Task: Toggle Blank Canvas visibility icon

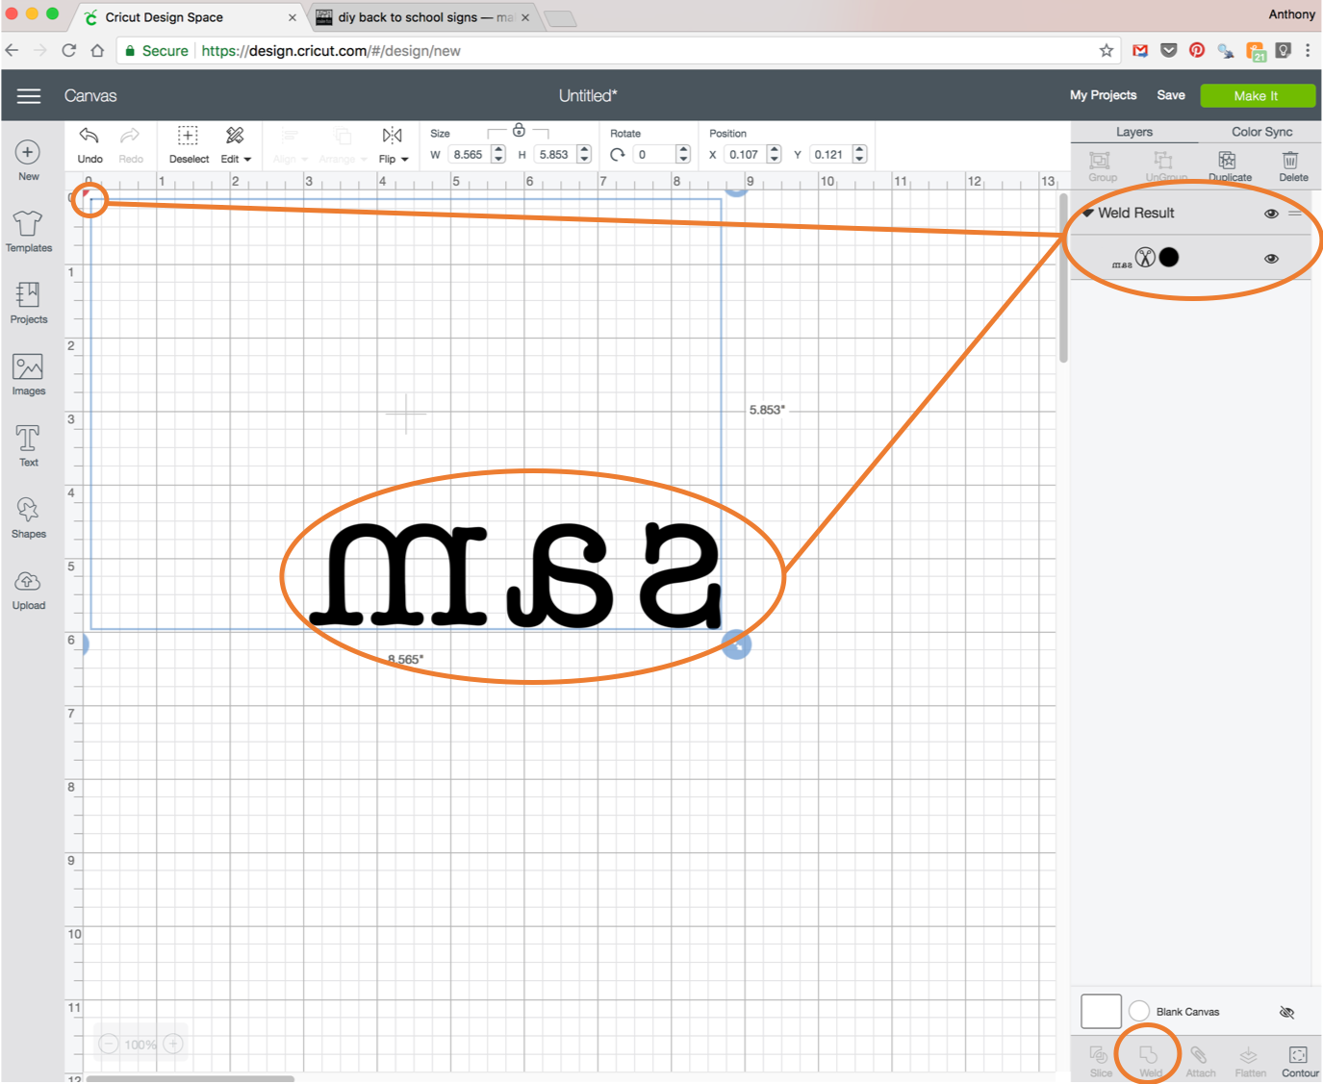Action: point(1286,1012)
